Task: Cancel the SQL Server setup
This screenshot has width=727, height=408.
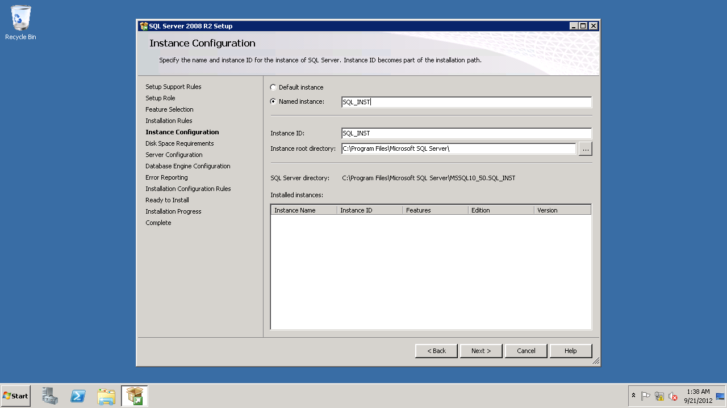Action: point(526,351)
